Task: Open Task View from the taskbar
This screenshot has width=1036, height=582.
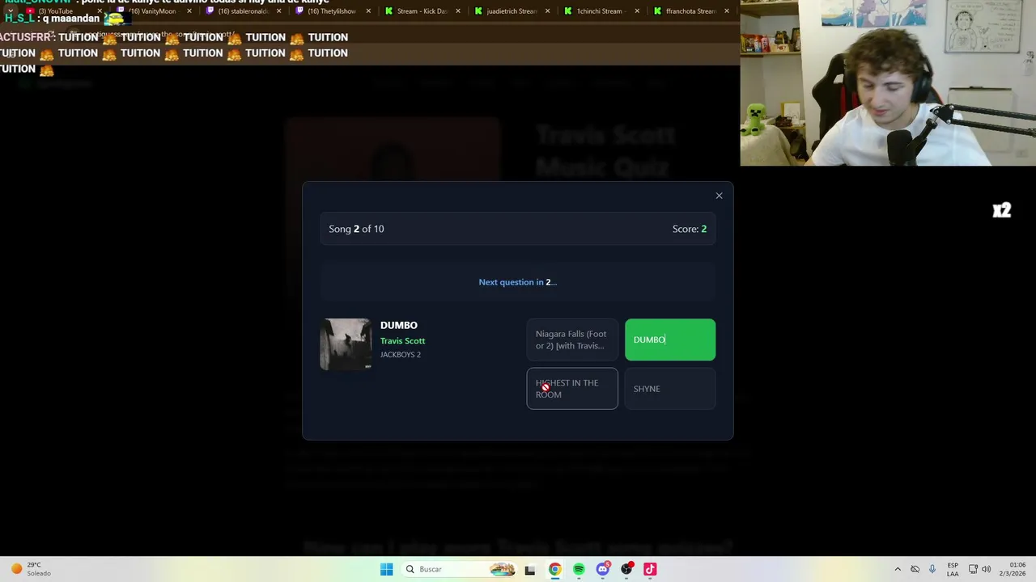Action: tap(530, 569)
